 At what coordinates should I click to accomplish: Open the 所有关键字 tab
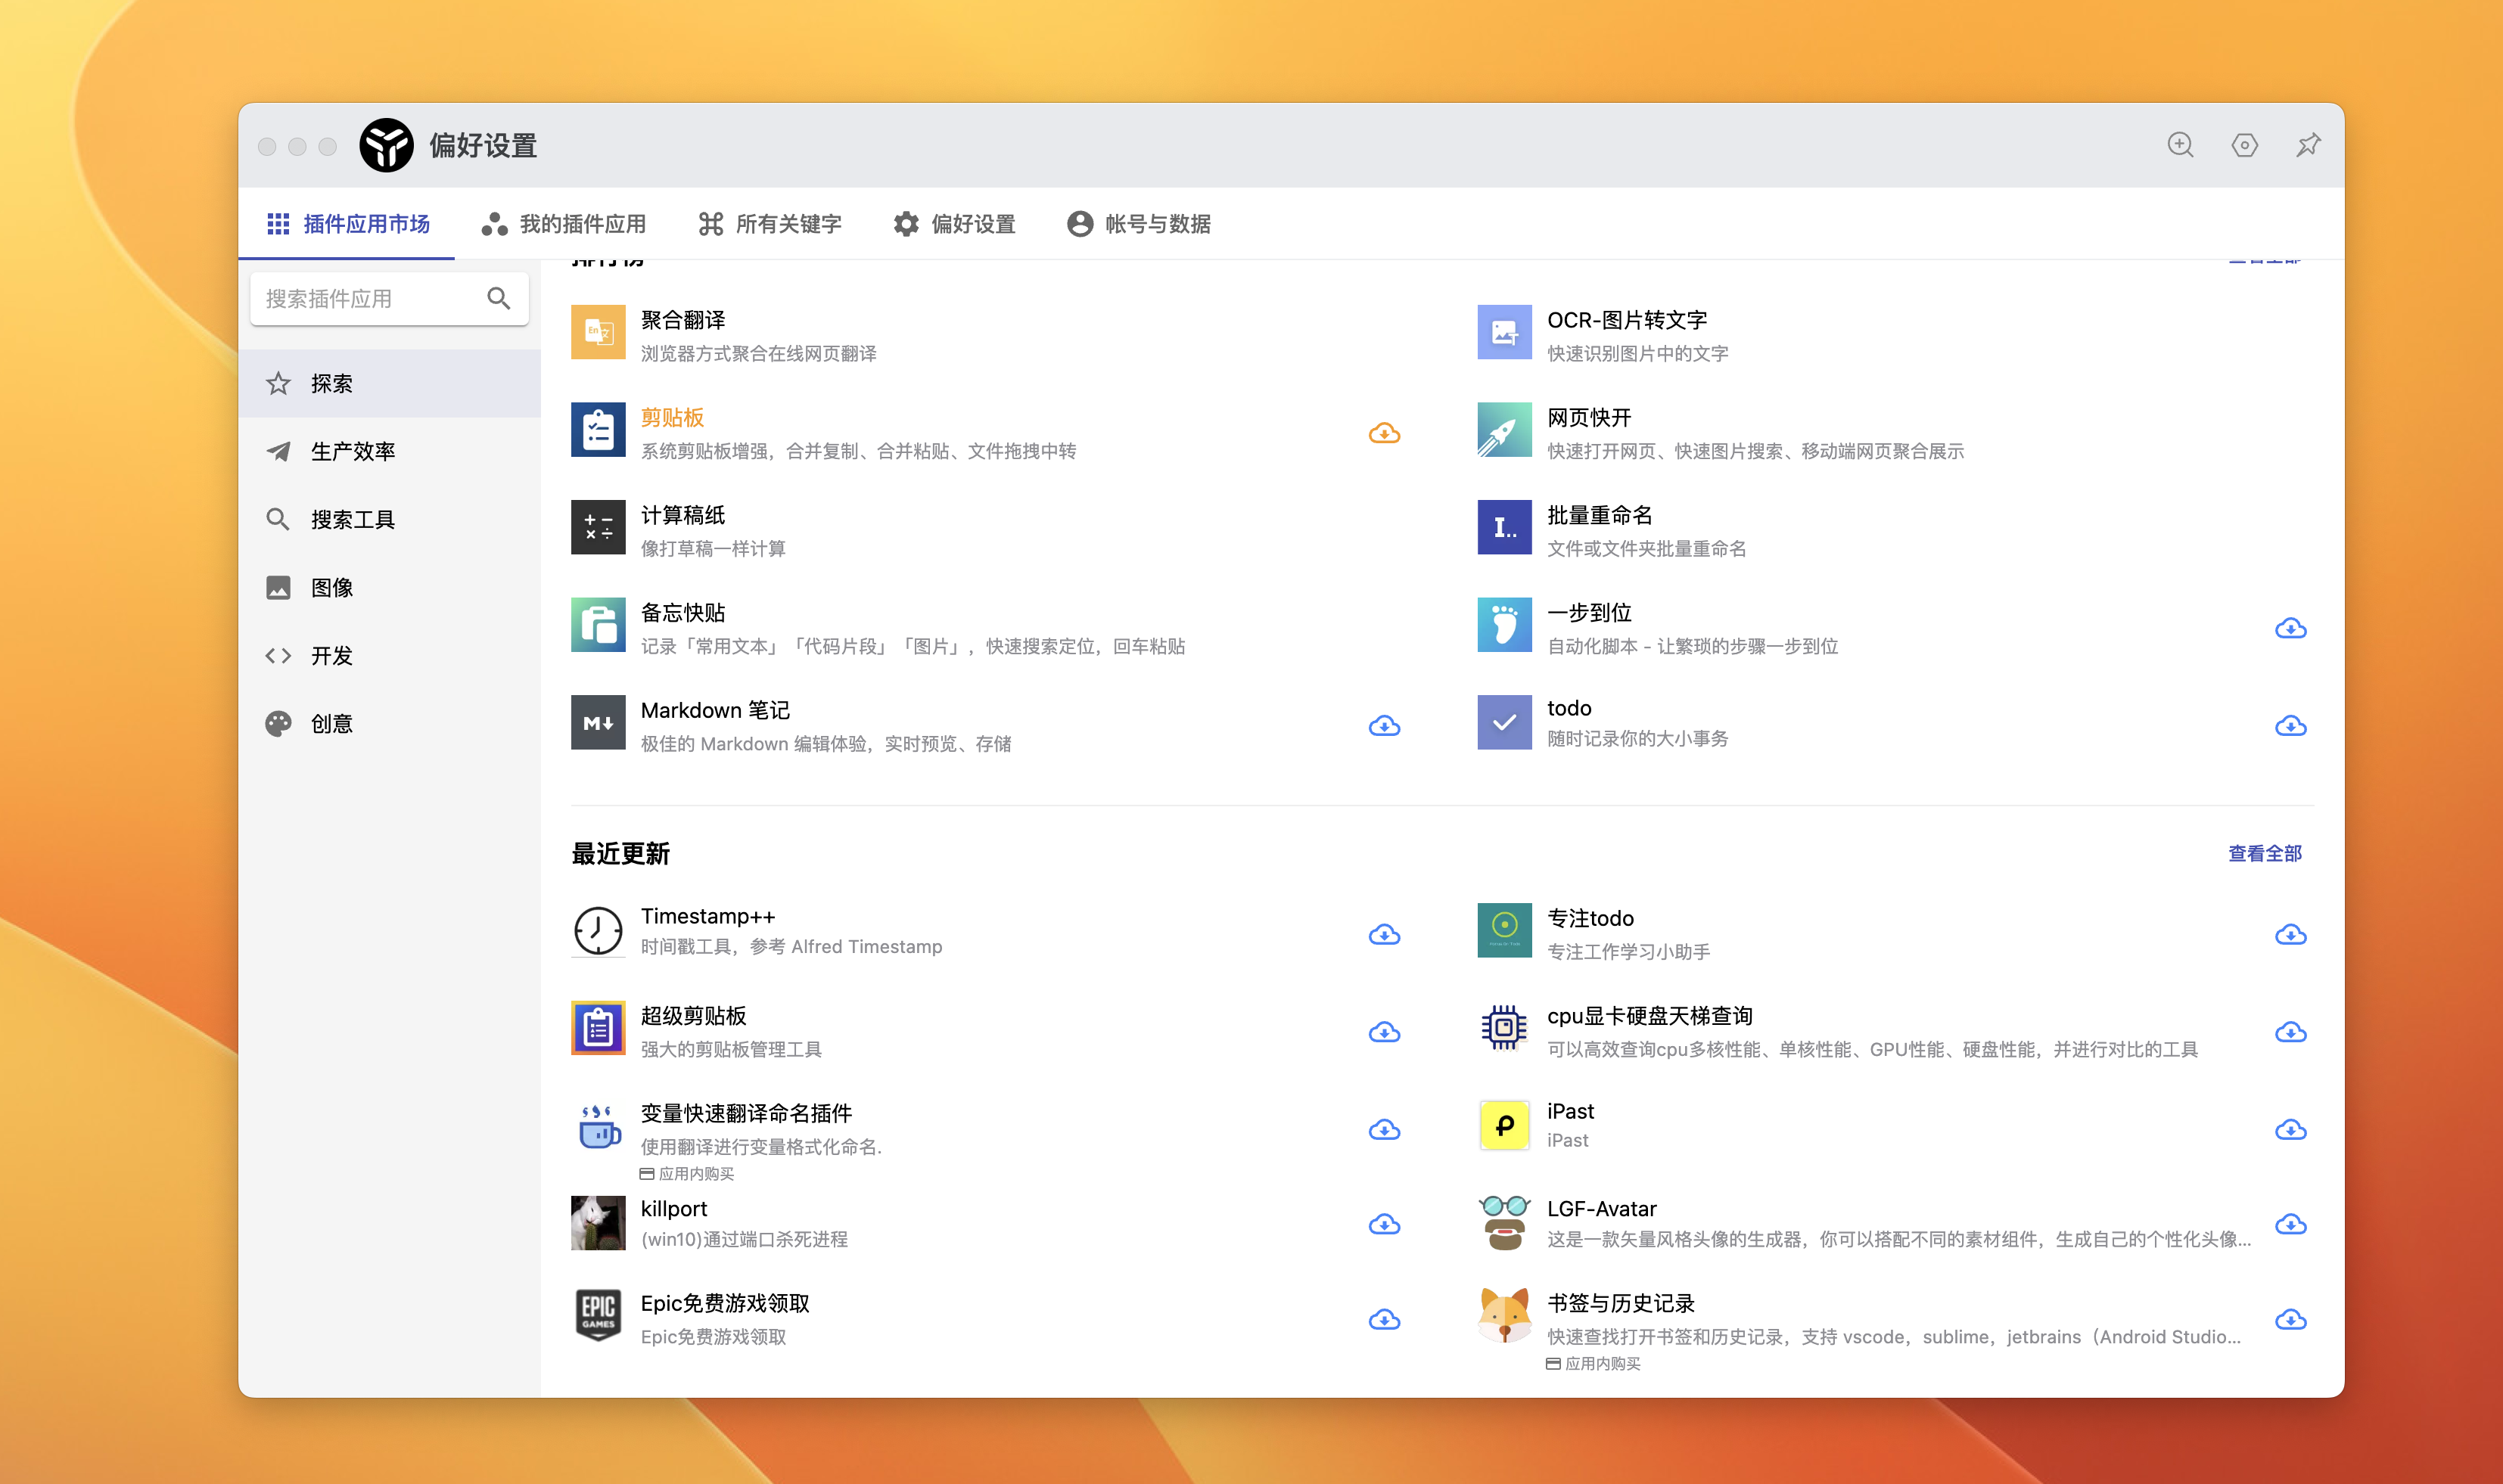(x=770, y=224)
